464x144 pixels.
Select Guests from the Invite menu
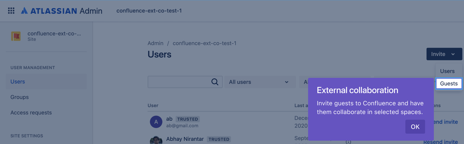[449, 83]
